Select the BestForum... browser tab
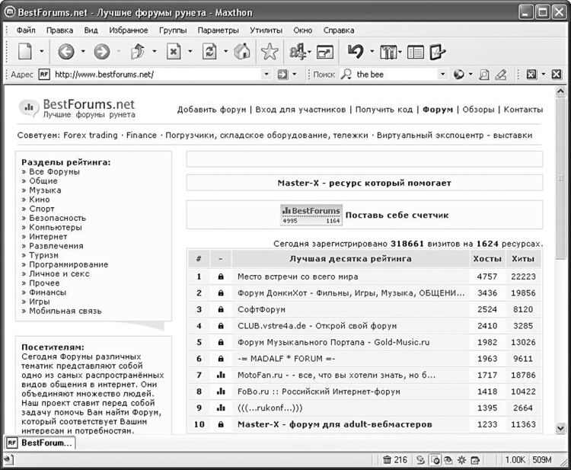Viewport: 571px width, 470px height. [40, 443]
